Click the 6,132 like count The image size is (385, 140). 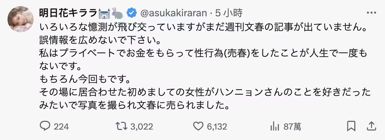click(217, 127)
